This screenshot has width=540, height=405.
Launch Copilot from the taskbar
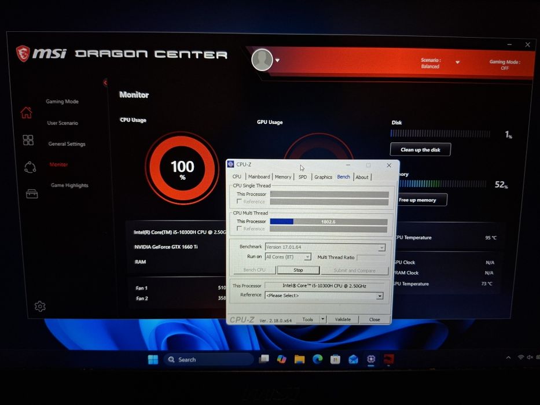[x=282, y=359]
